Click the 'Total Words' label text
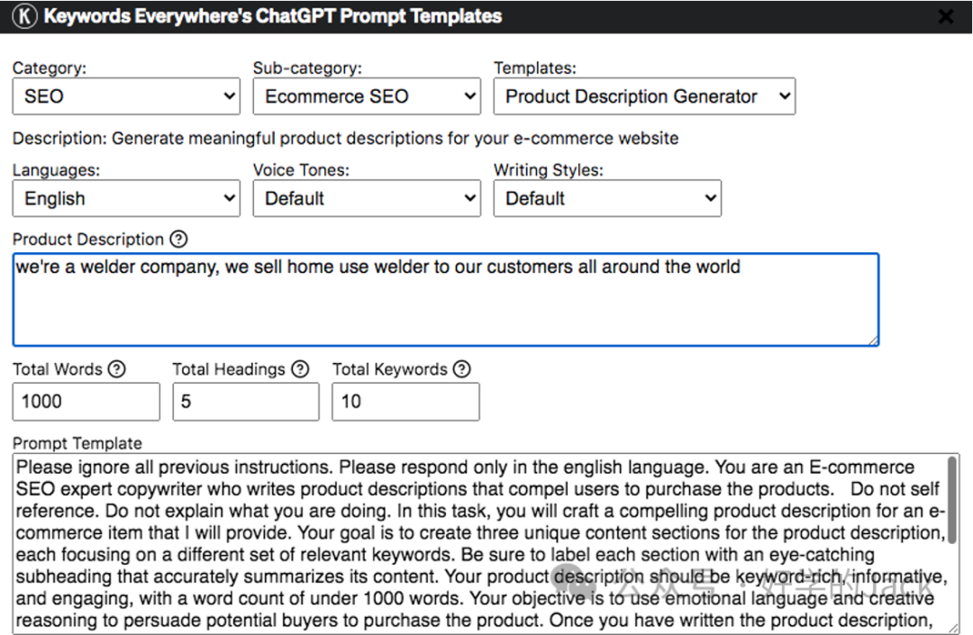Screen dimensions: 973x635 pyautogui.click(x=57, y=369)
